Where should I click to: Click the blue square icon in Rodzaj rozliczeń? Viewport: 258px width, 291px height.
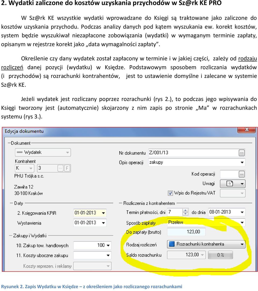click(x=172, y=244)
